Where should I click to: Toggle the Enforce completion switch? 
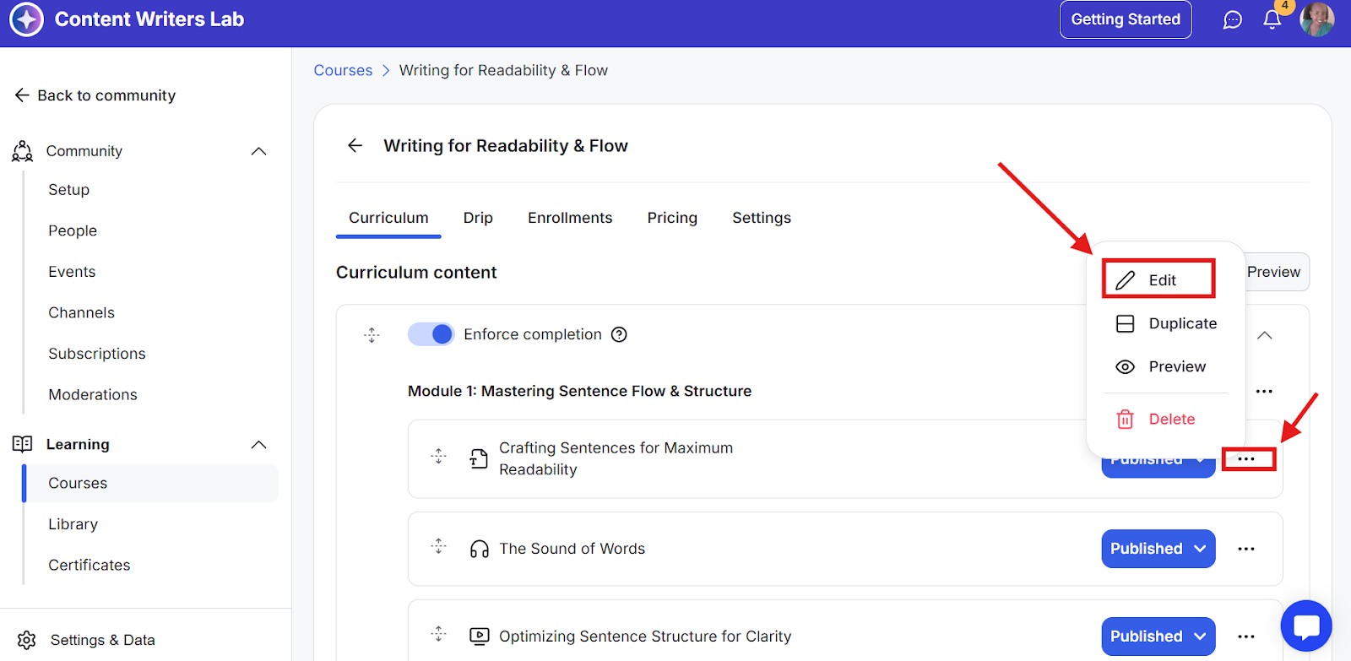coord(431,334)
